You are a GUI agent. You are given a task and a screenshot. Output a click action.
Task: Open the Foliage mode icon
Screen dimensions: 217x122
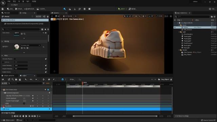click(x=75, y=9)
